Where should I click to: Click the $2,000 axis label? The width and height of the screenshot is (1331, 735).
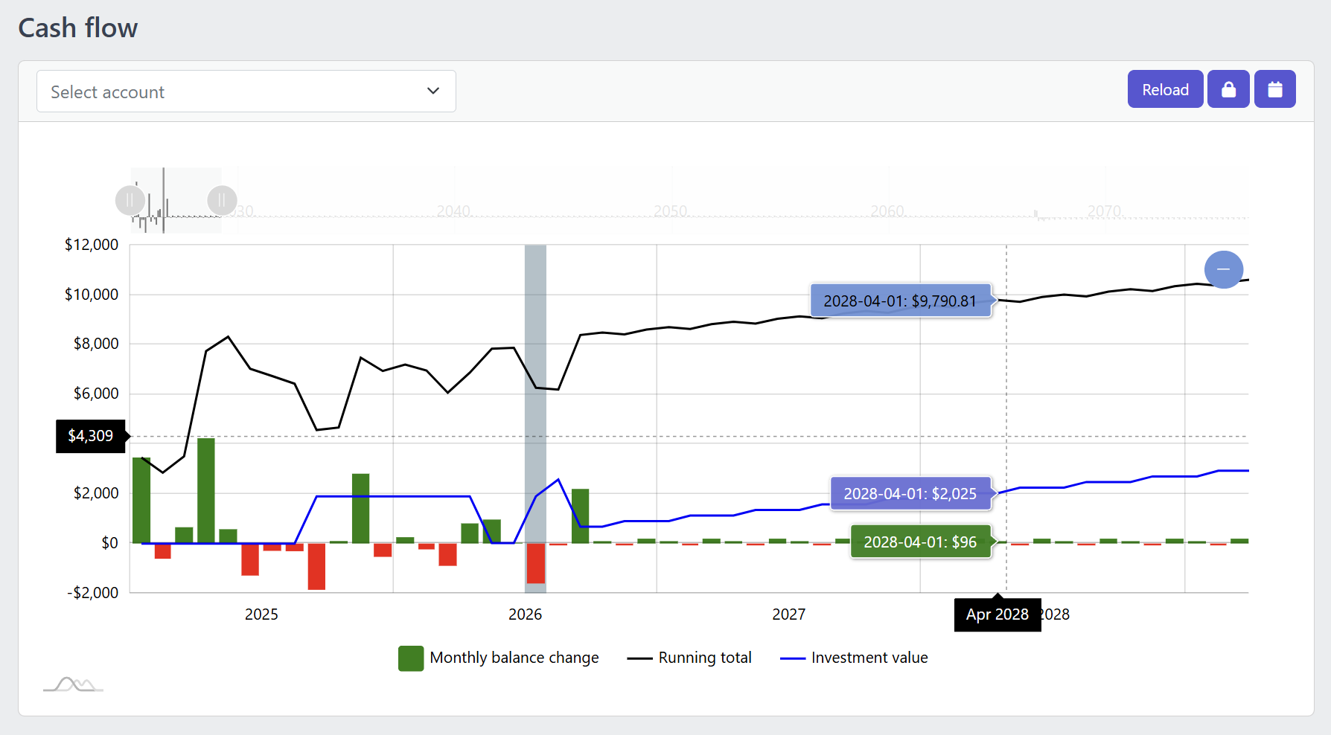(x=96, y=493)
